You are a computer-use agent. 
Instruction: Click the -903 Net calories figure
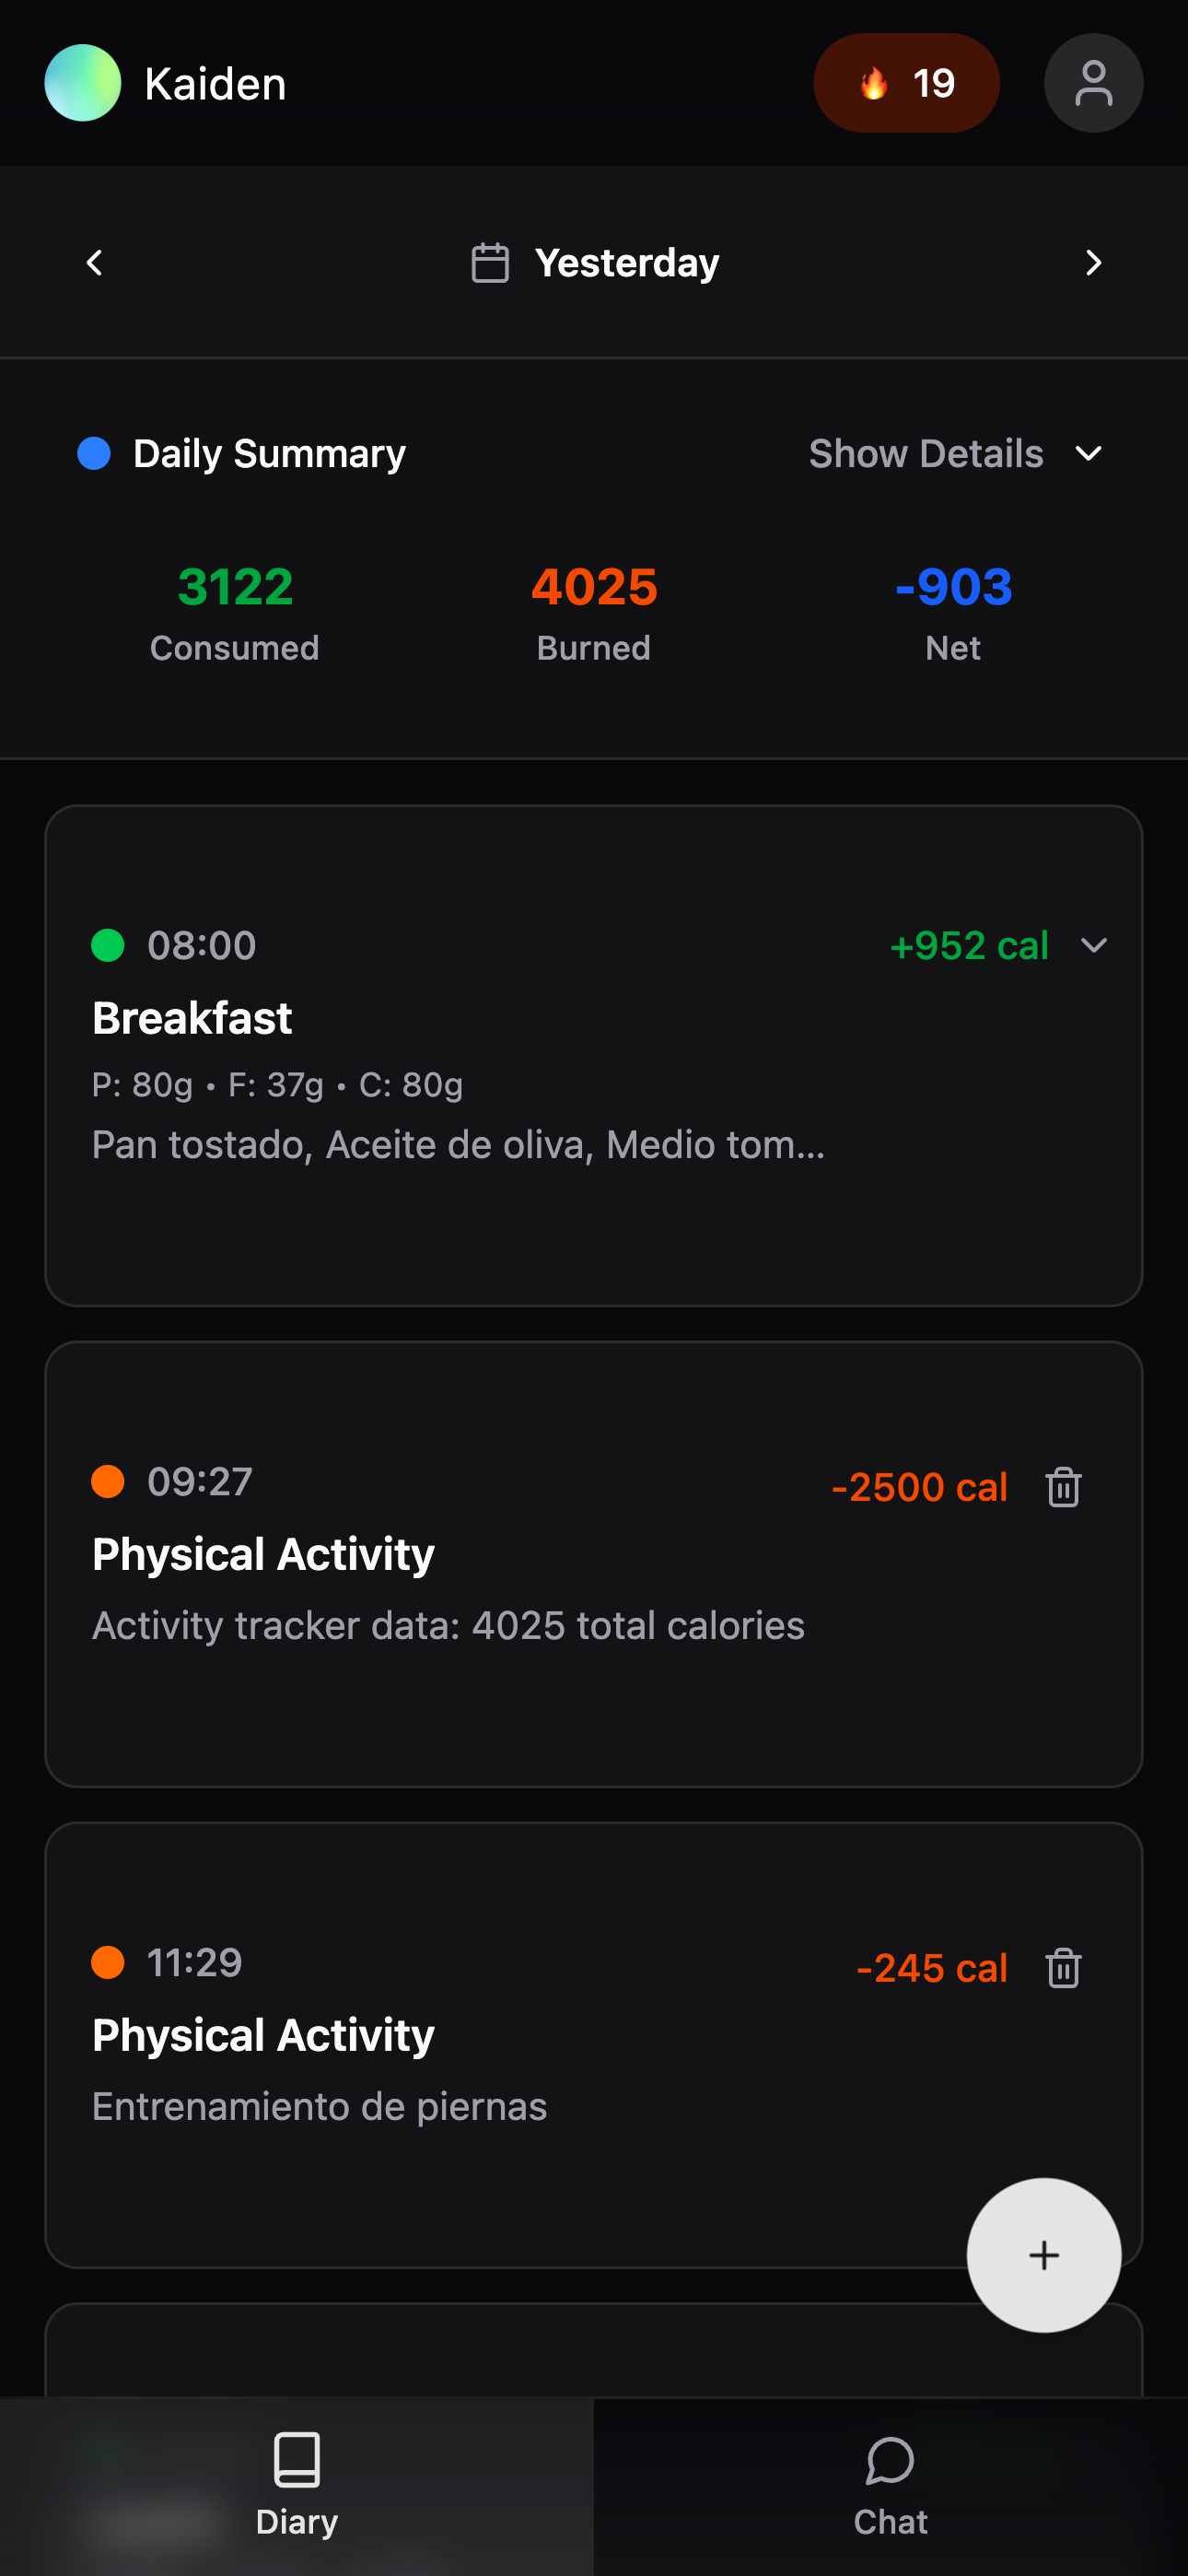click(953, 587)
